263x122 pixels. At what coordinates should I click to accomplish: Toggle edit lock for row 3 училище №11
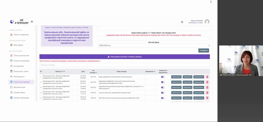click(x=163, y=87)
